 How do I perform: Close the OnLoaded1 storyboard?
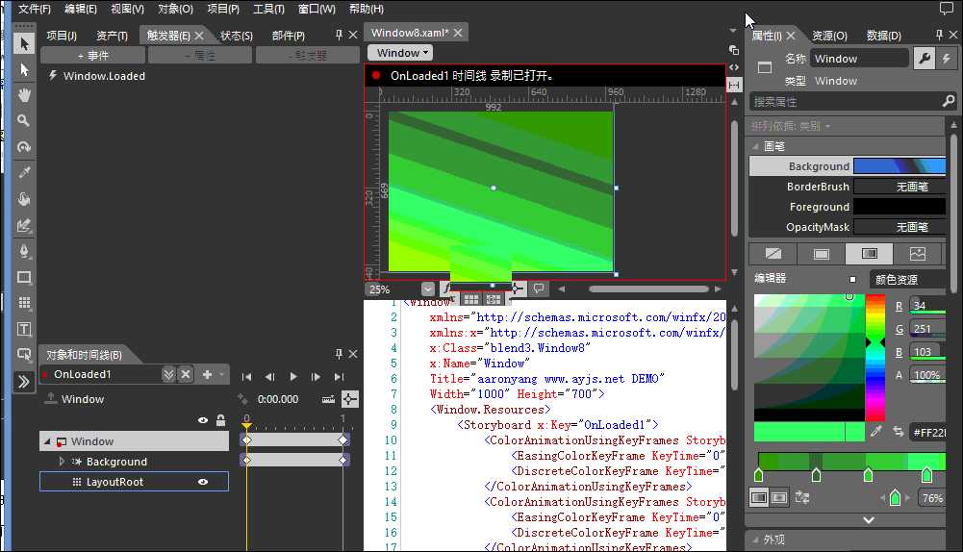[x=186, y=374]
